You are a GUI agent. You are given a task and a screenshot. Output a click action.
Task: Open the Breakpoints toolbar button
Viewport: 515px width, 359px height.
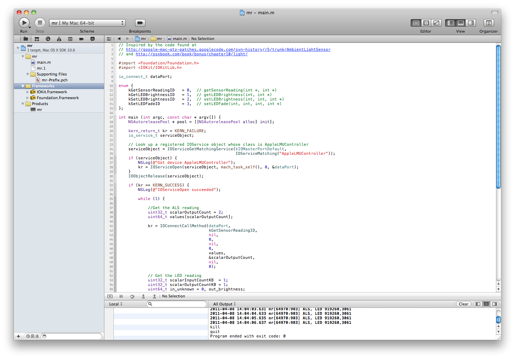(x=140, y=23)
